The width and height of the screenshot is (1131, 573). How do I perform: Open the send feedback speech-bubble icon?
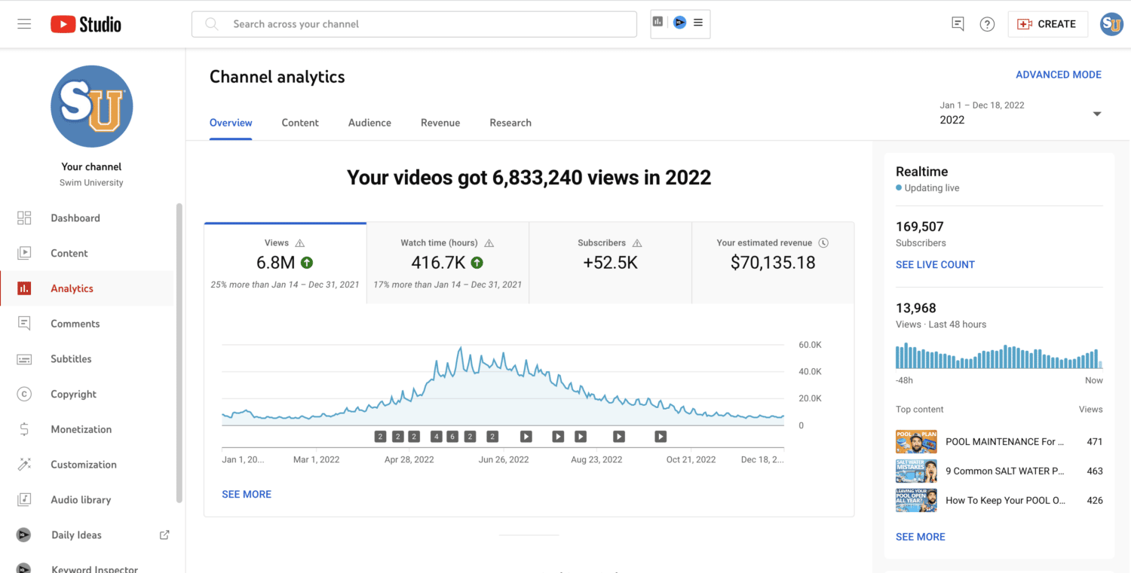(958, 24)
